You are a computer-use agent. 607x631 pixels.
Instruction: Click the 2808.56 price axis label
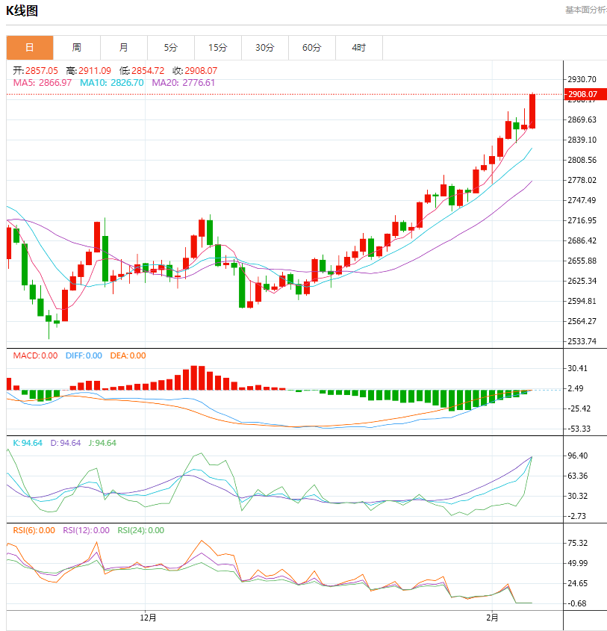coord(582,160)
